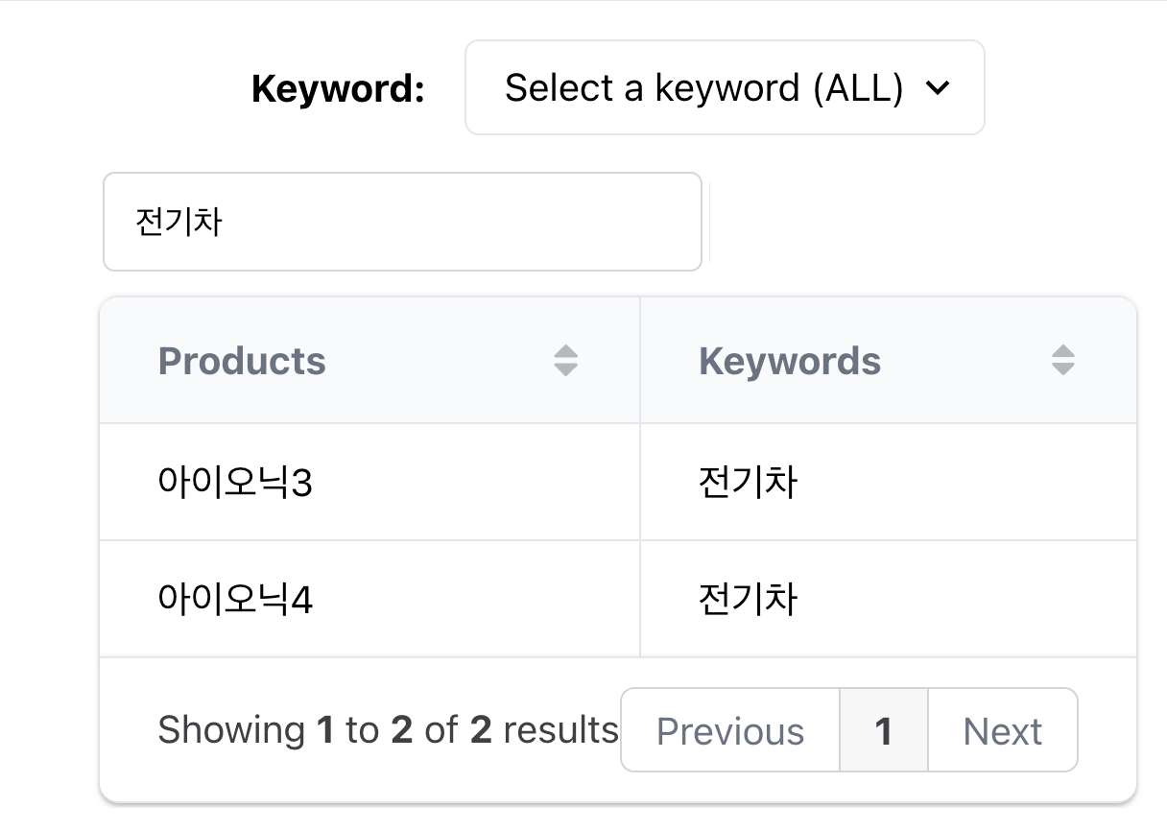Screen dimensions: 1167x831
Task: Sort the table by Products header
Action: [242, 360]
